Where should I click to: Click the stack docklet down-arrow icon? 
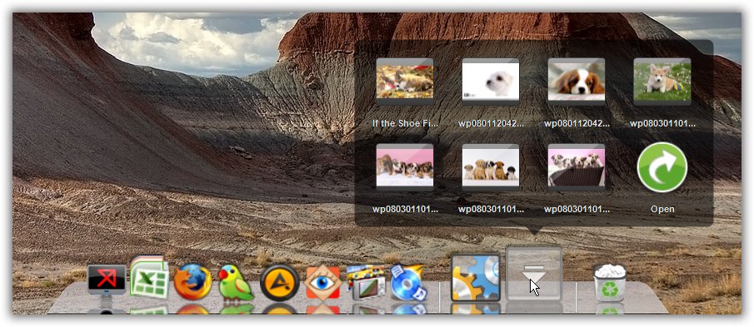[x=534, y=274]
